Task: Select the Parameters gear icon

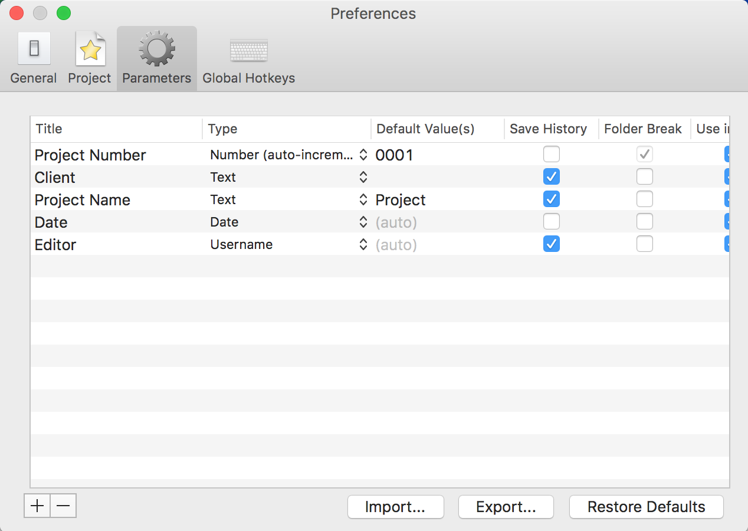Action: pyautogui.click(x=156, y=49)
